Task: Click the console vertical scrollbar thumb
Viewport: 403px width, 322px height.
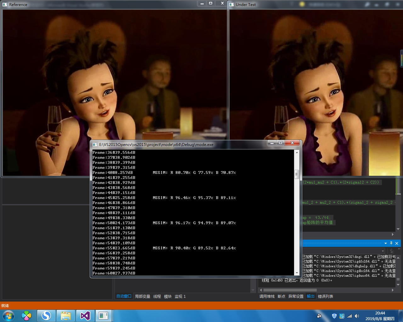Action: tap(297, 174)
